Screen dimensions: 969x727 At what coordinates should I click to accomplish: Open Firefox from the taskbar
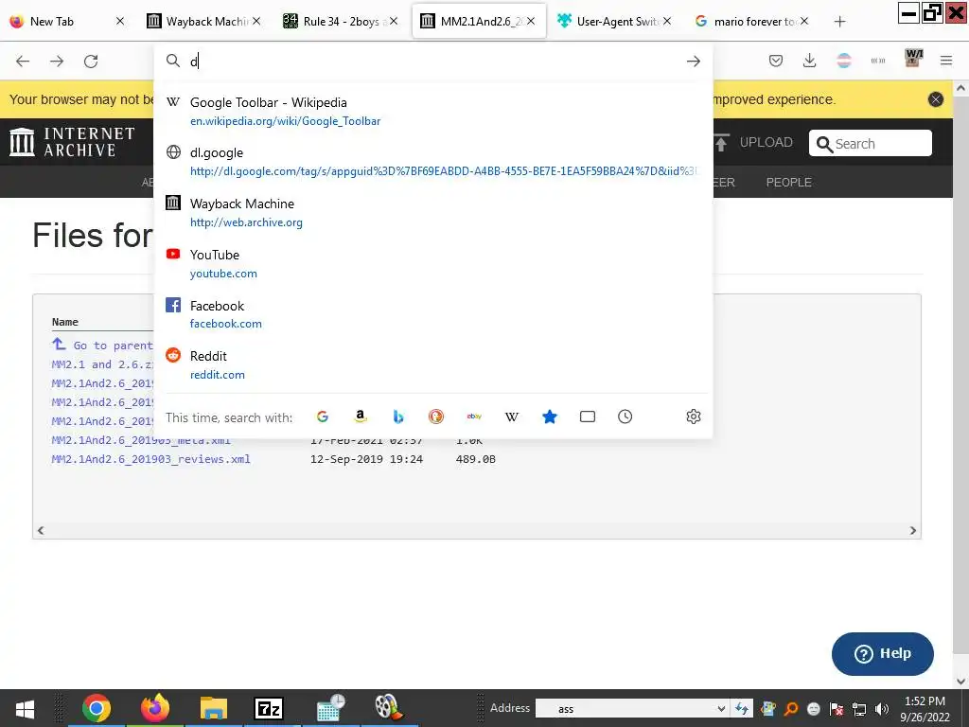coord(154,708)
